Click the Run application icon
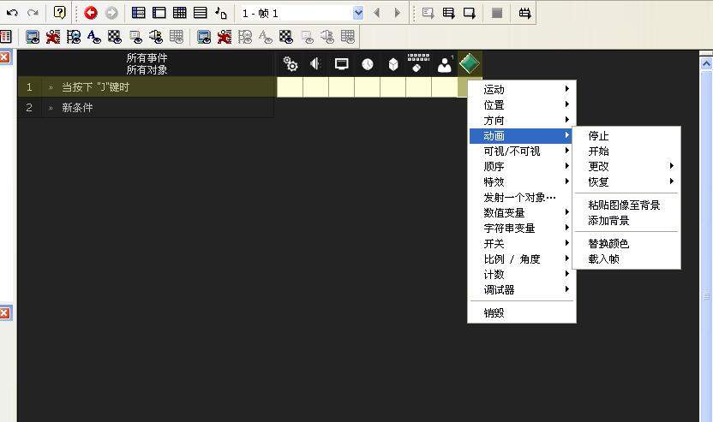This screenshot has width=713, height=422. [449, 13]
